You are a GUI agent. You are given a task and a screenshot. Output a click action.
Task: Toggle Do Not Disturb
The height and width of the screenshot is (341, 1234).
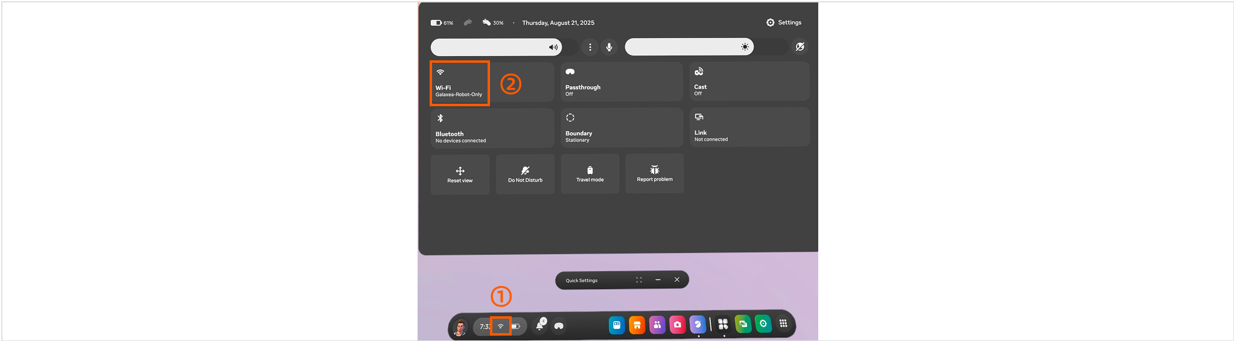point(525,174)
